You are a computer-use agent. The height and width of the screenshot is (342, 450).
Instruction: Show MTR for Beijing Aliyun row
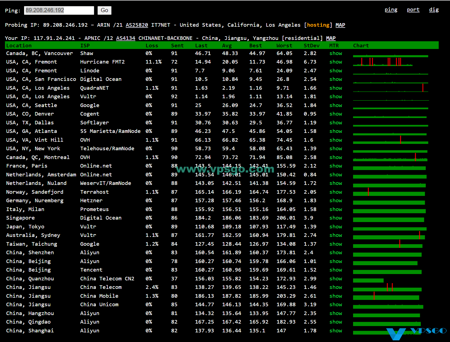pos(336,261)
